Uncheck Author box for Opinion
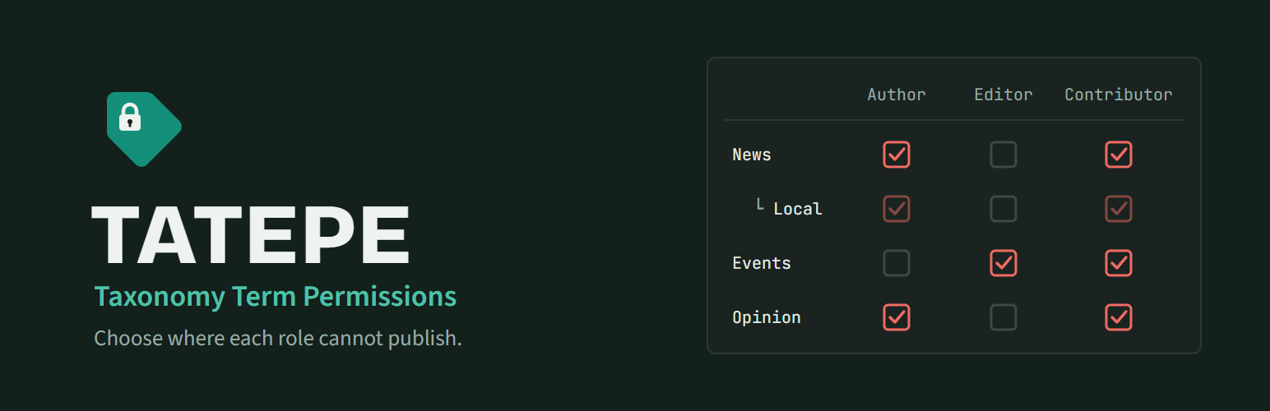This screenshot has width=1270, height=411. pyautogui.click(x=897, y=317)
